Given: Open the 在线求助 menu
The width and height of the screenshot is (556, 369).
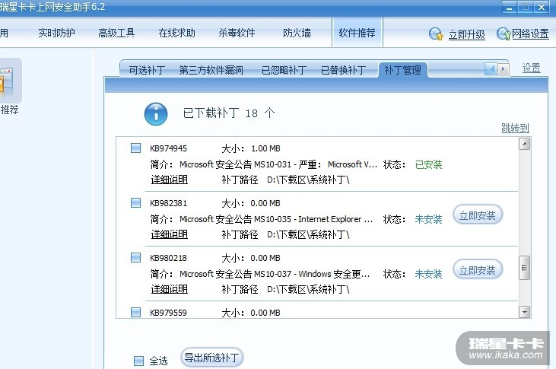Looking at the screenshot, I should 176,33.
